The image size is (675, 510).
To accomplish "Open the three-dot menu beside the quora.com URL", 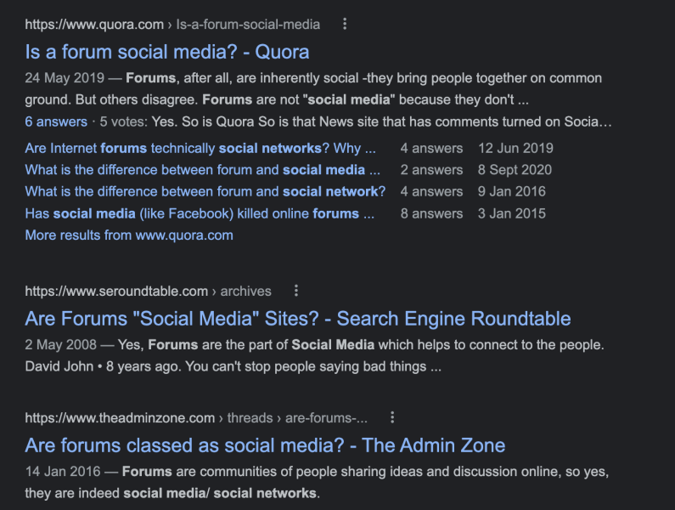I will (x=345, y=24).
